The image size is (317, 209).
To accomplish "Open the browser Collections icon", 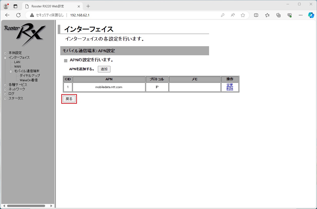I will [278, 15].
